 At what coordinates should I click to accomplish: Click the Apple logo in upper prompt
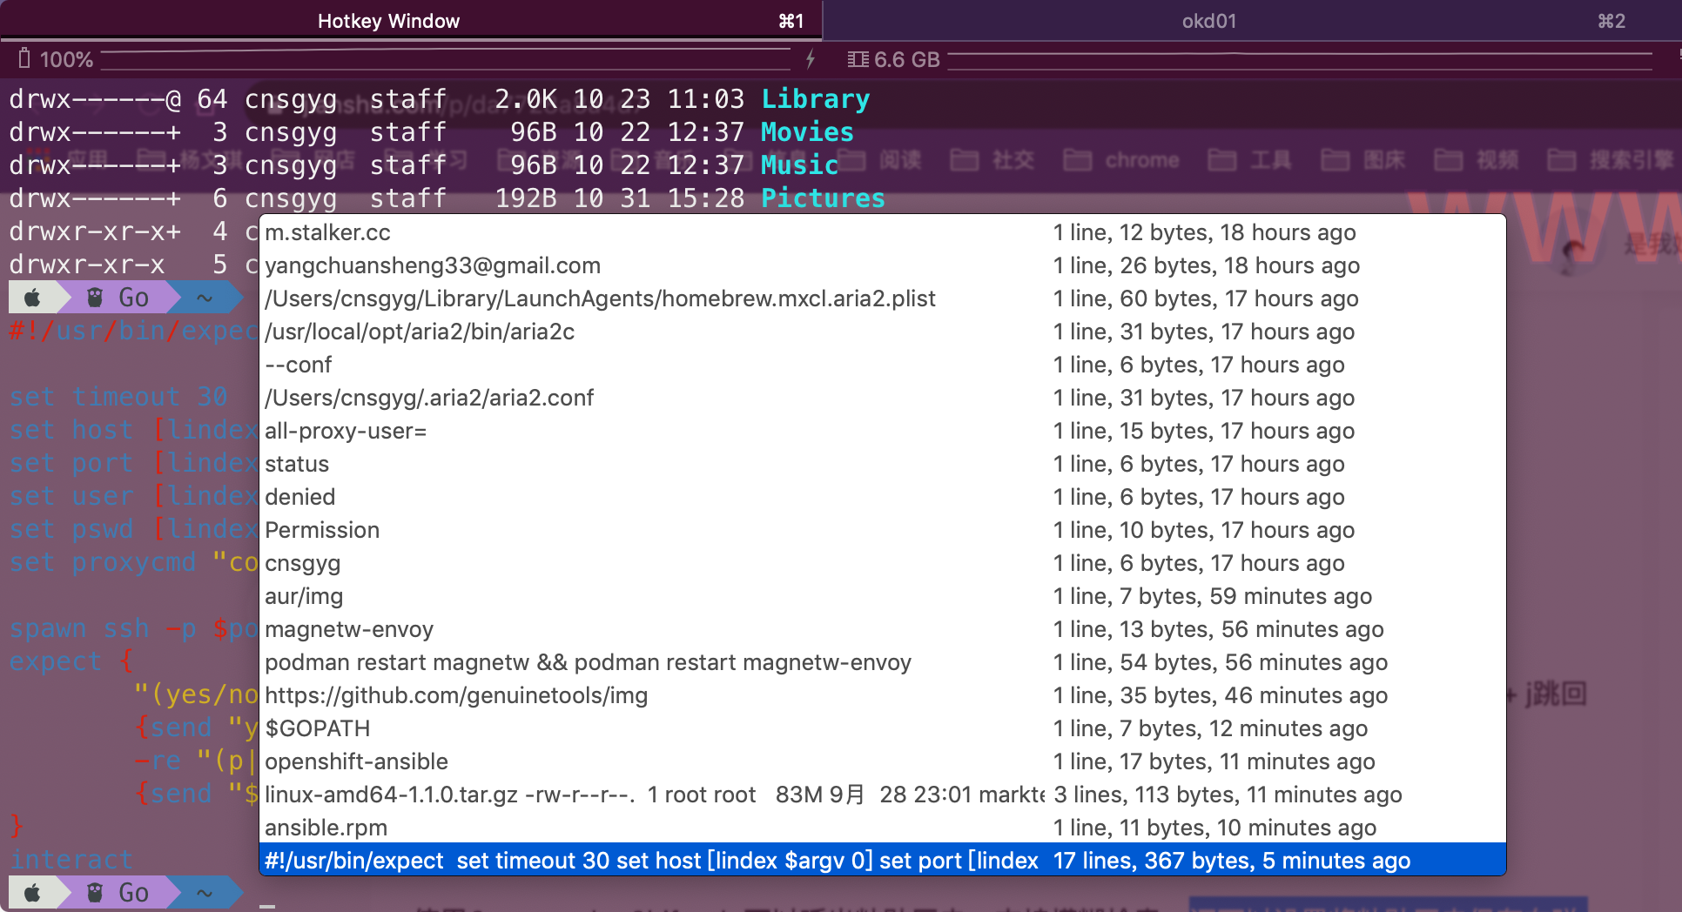pos(33,298)
